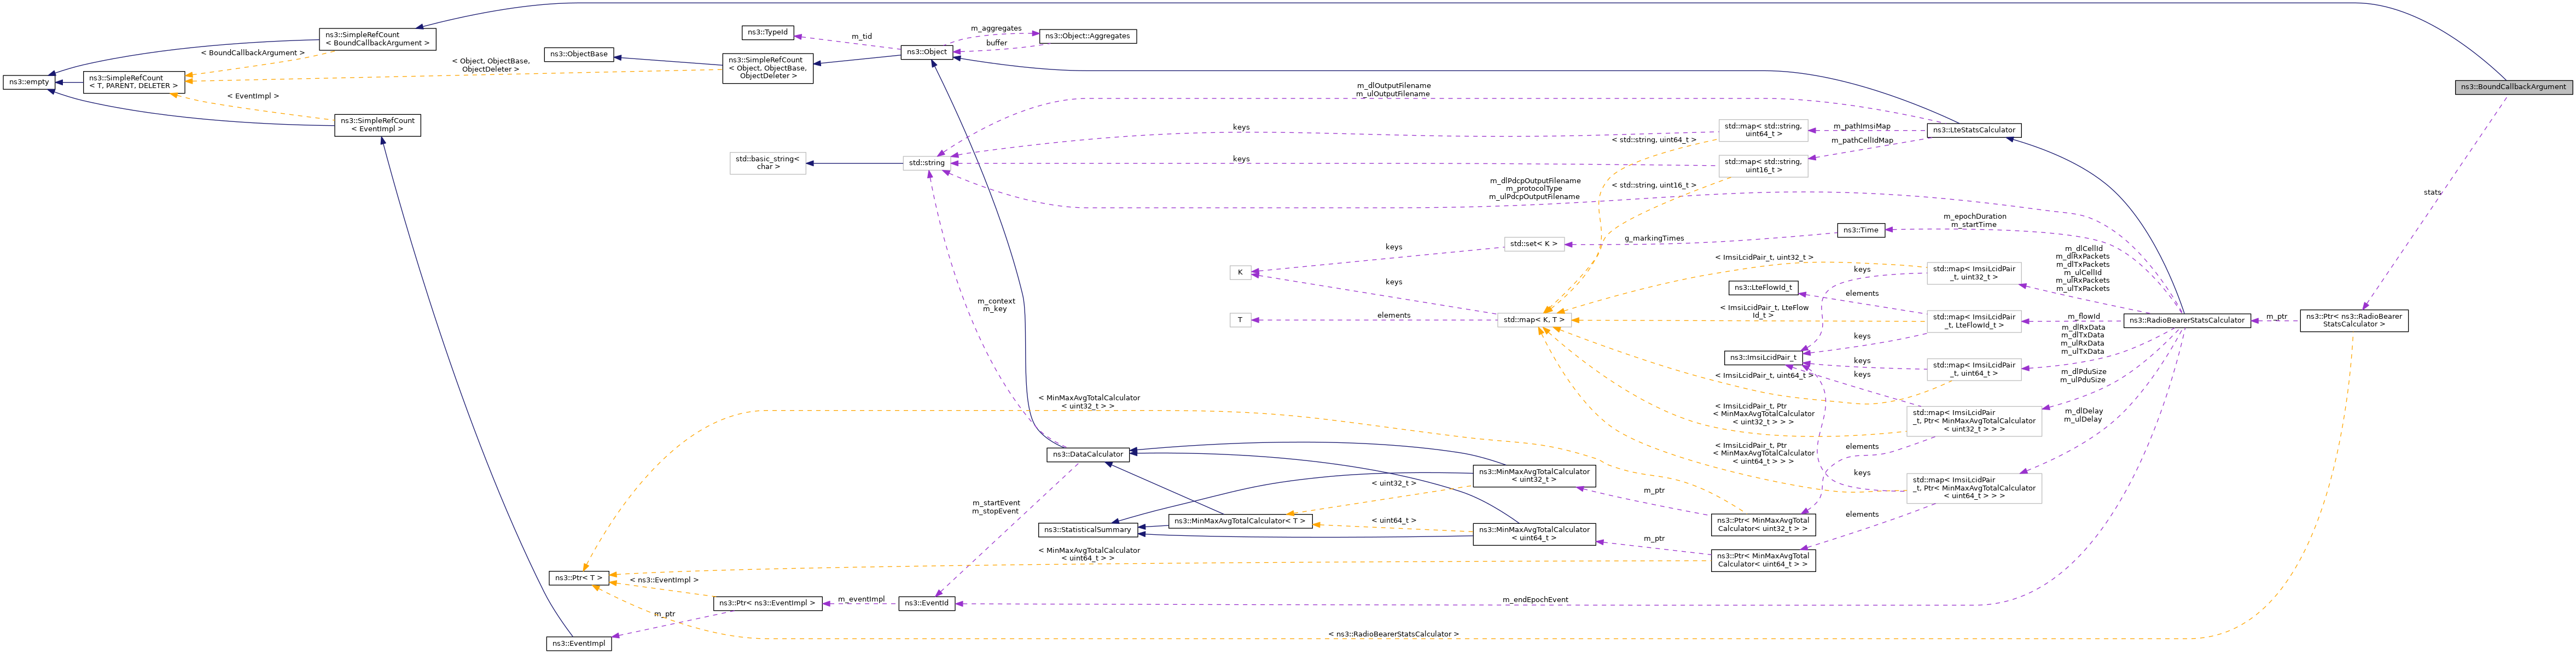Open ns3::MinMaxAvgTotalCalculator< T > node
Screen dimensions: 2576x654
[x=1240, y=521]
